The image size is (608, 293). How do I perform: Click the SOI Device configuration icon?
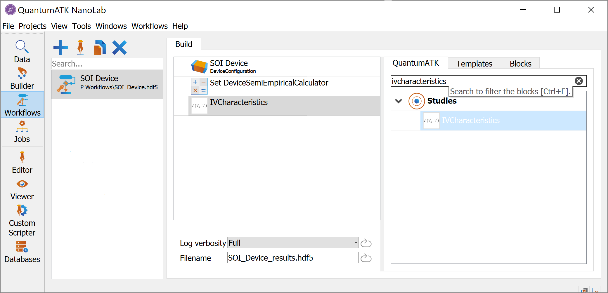[x=199, y=67]
